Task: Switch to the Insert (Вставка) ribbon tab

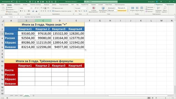Action: (25, 5)
